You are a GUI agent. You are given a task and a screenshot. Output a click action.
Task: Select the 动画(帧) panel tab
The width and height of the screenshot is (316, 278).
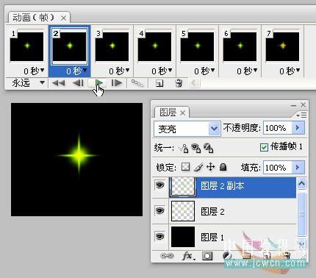(x=33, y=18)
